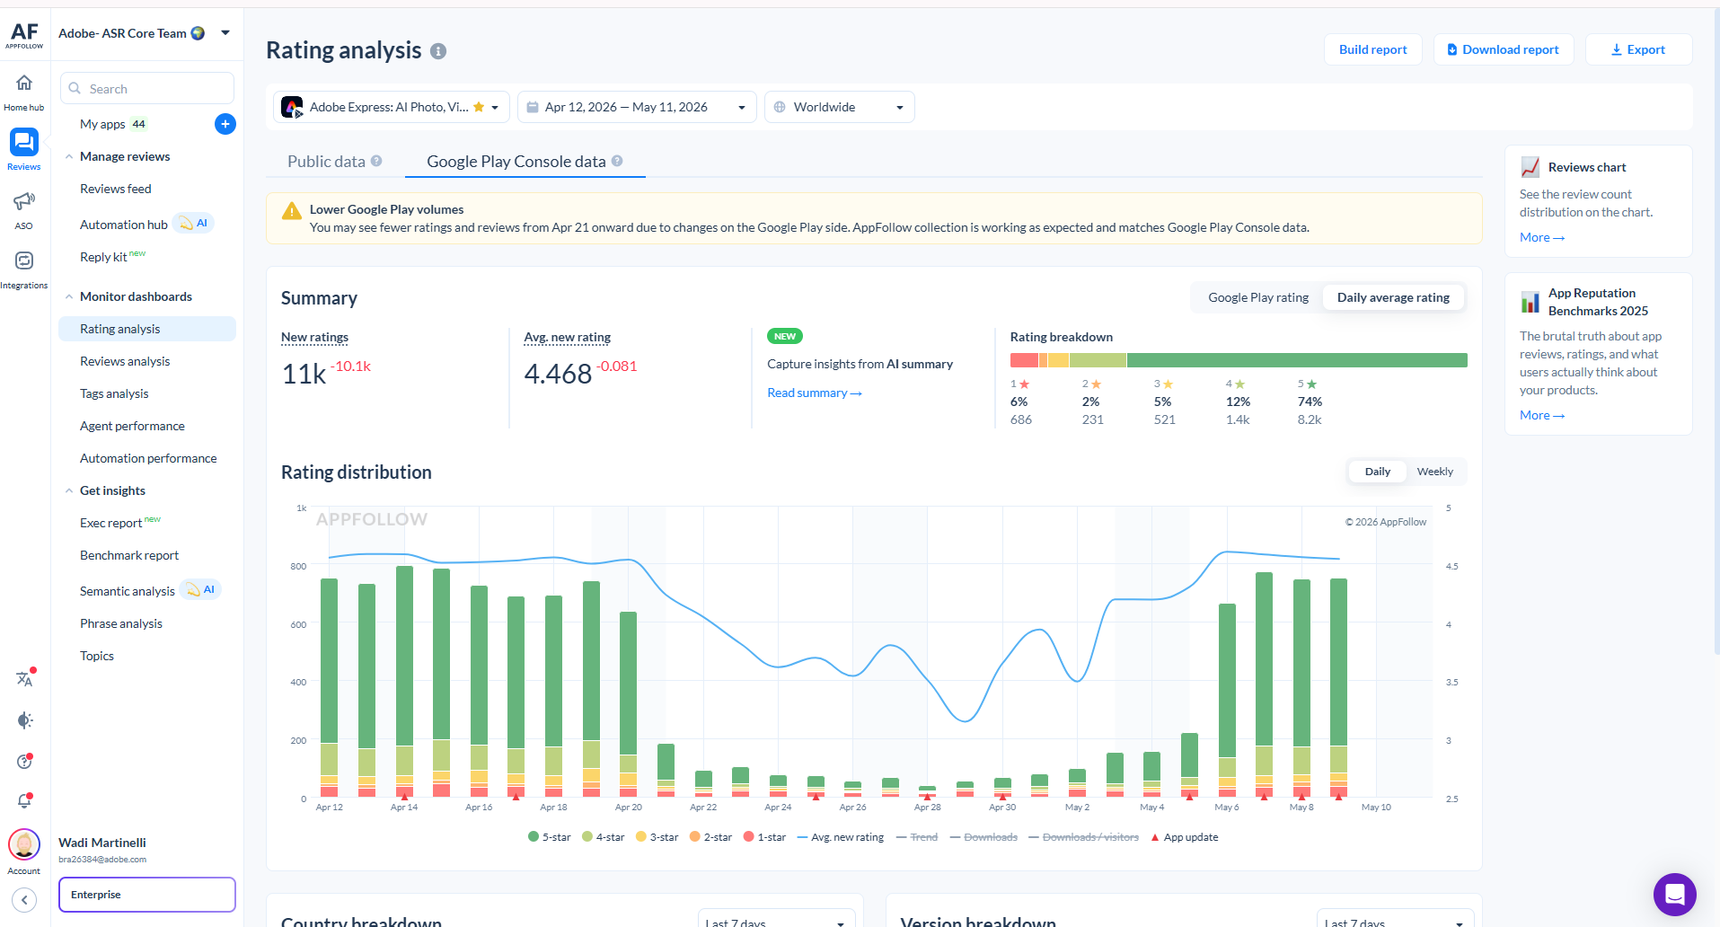Click the Build report button
This screenshot has width=1720, height=927.
click(x=1372, y=49)
